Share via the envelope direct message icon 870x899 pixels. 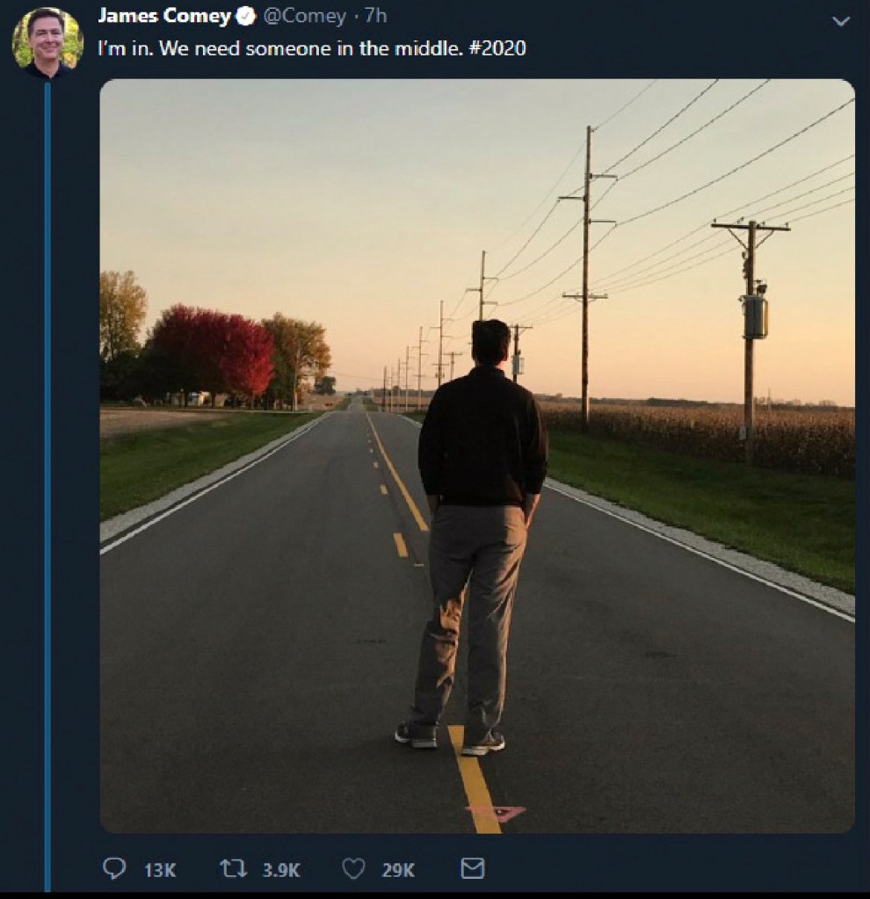pyautogui.click(x=473, y=868)
